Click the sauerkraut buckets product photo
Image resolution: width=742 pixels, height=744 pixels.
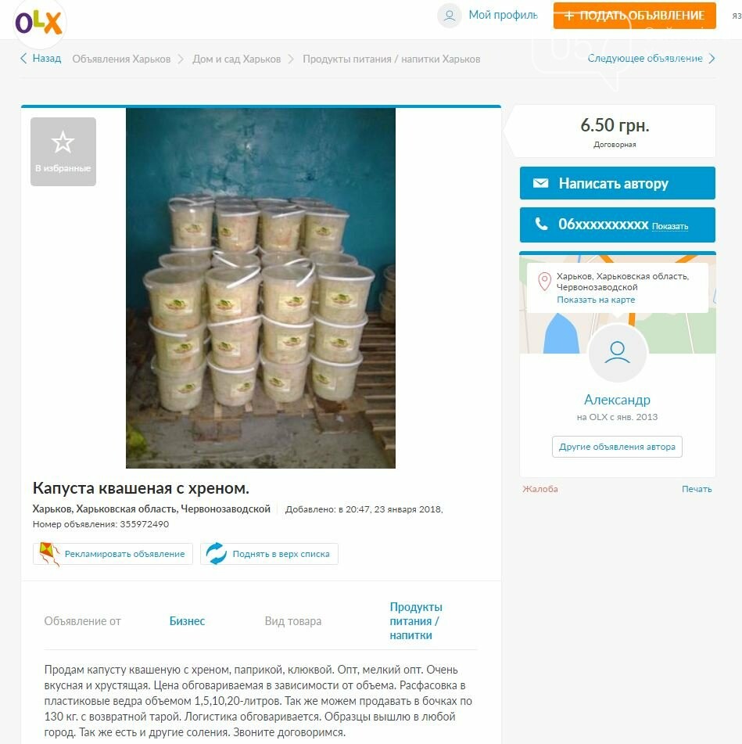click(260, 288)
